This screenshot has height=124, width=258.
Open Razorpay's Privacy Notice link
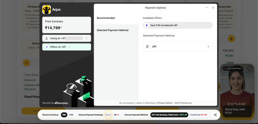[165, 103]
